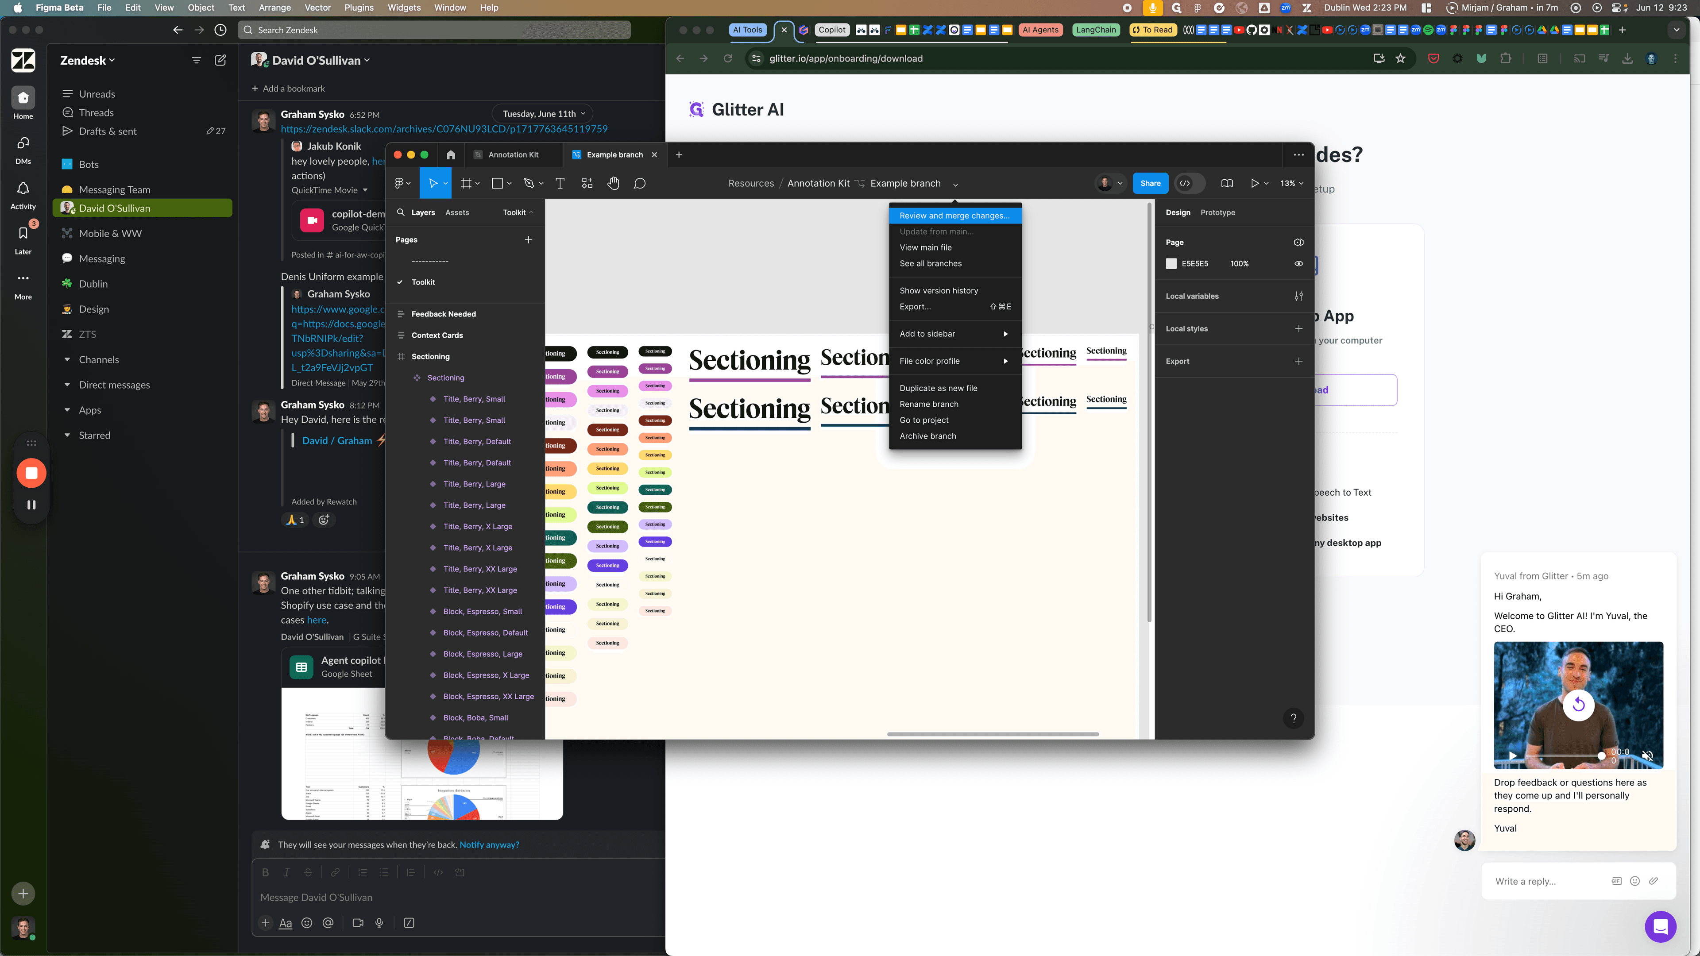Open the Figma libraries book icon
This screenshot has width=1700, height=956.
[x=1227, y=183]
